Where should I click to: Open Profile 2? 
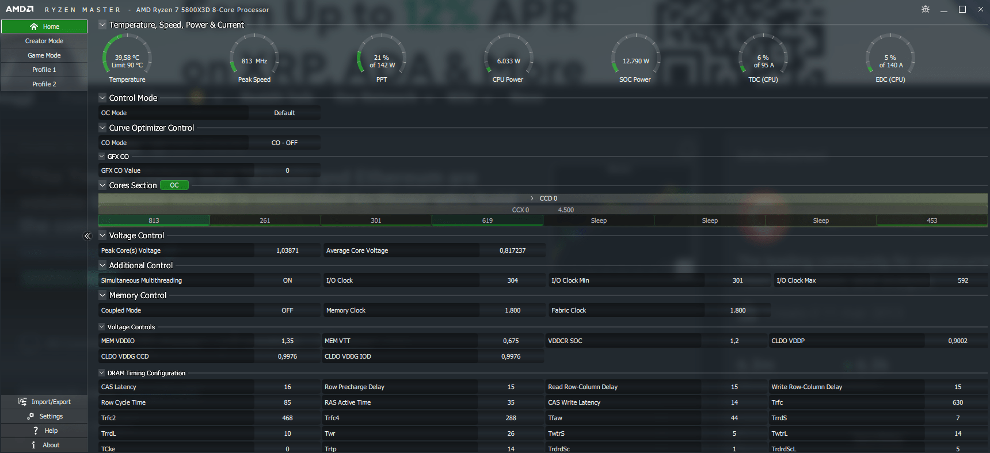tap(44, 84)
